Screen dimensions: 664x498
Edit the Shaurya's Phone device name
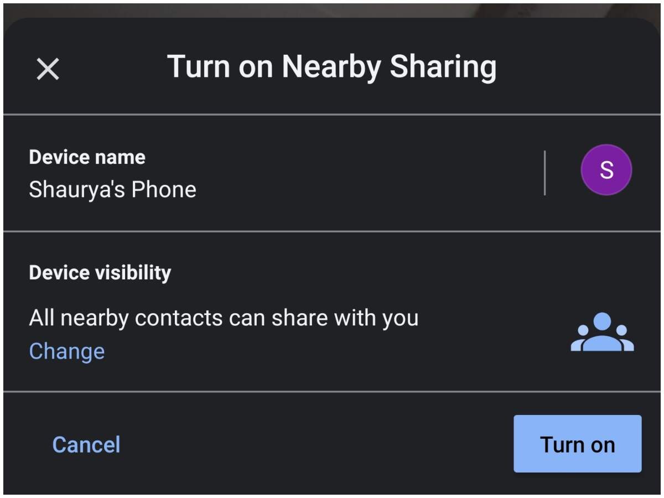[x=113, y=190]
